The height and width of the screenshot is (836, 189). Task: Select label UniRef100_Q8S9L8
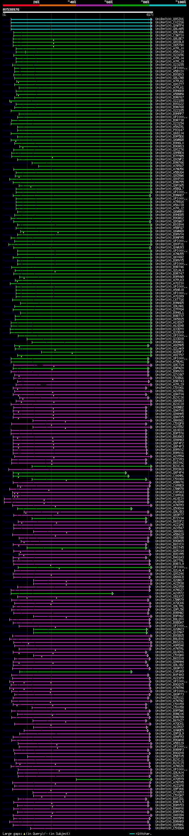[169, 42]
